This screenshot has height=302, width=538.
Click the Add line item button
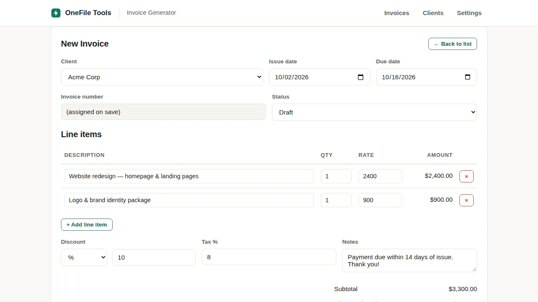pyautogui.click(x=87, y=225)
